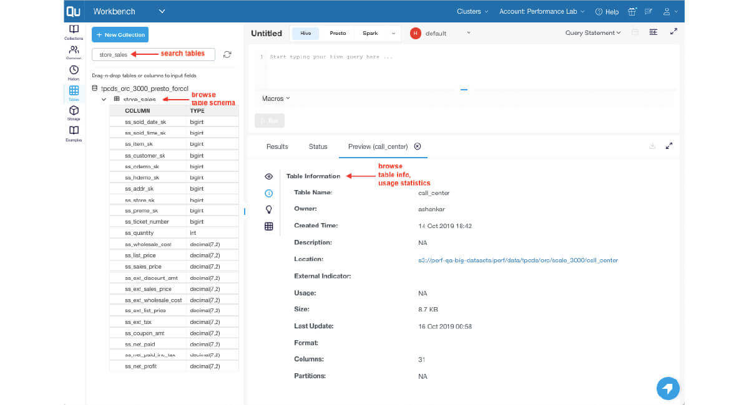749x405 pixels.
Task: Select the ss_ext_tax column row
Action: click(174, 322)
